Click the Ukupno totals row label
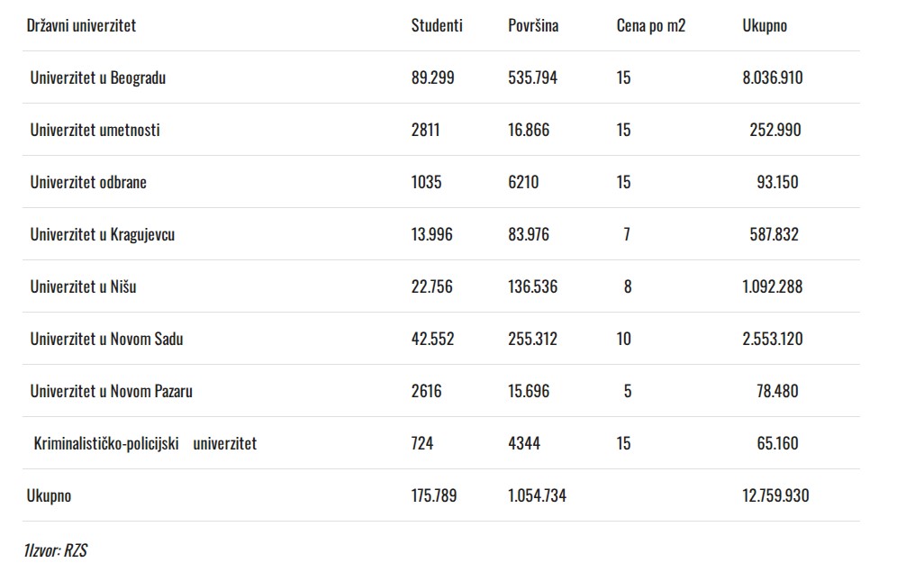This screenshot has height=572, width=897. coord(49,495)
